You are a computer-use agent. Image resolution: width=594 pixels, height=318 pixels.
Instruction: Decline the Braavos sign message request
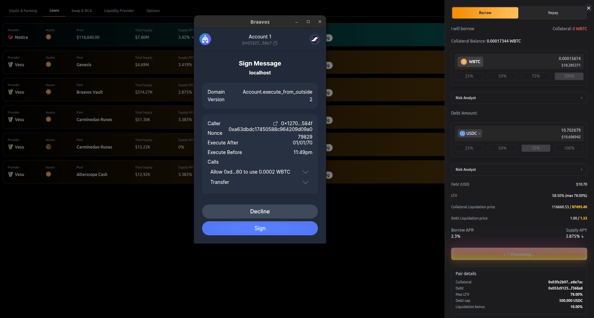click(x=260, y=212)
